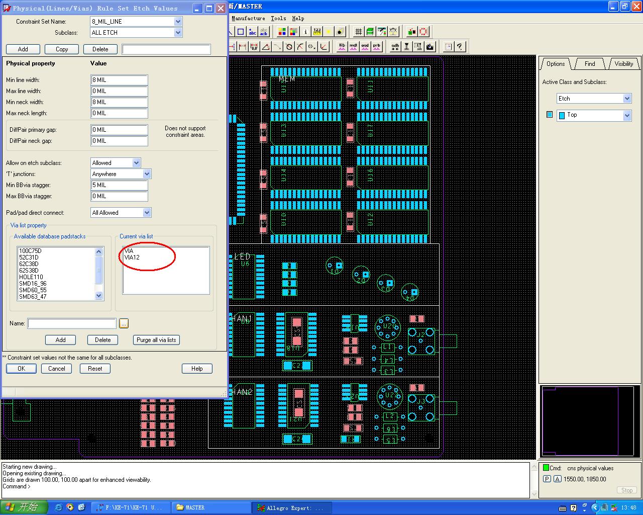
Task: Click the dimension 0,0 datum icon
Action: (254, 47)
